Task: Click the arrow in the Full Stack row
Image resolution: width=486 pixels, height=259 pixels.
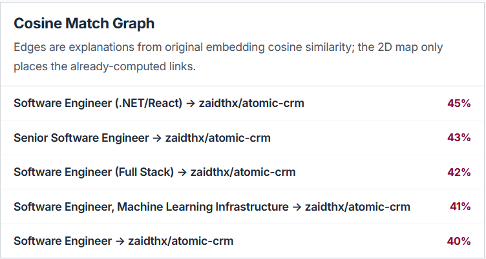Action: pos(182,173)
